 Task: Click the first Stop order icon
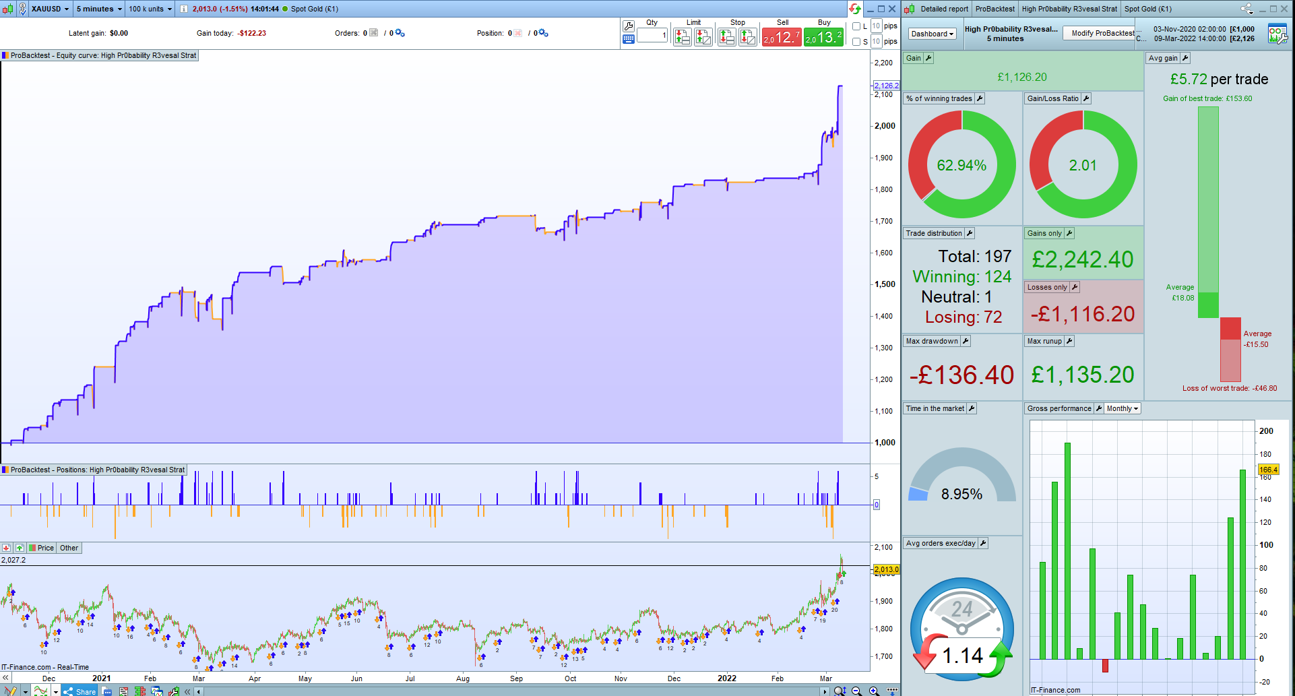(x=727, y=37)
